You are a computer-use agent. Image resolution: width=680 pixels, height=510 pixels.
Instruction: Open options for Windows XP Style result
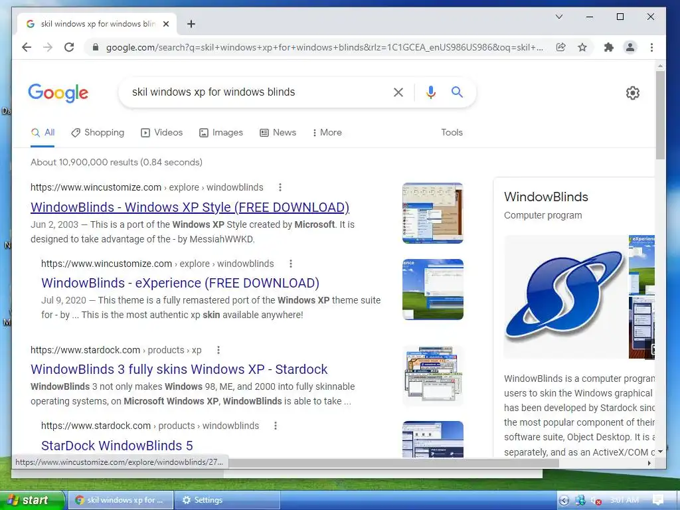[280, 187]
